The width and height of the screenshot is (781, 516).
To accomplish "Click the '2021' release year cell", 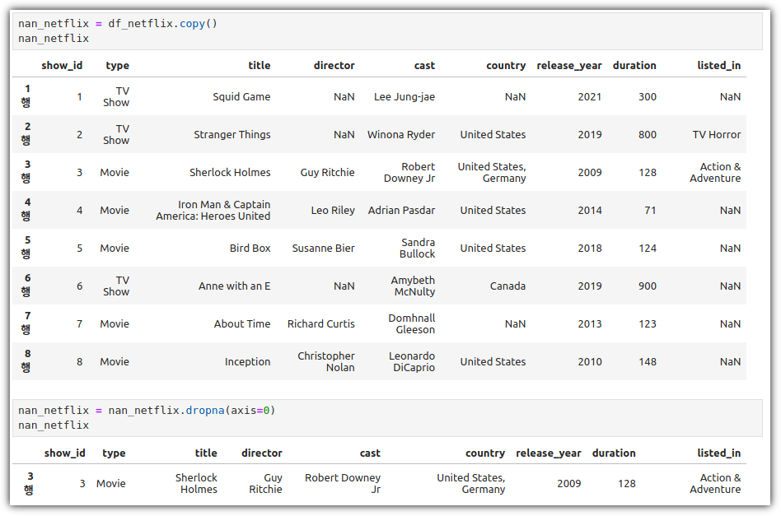I will click(590, 96).
